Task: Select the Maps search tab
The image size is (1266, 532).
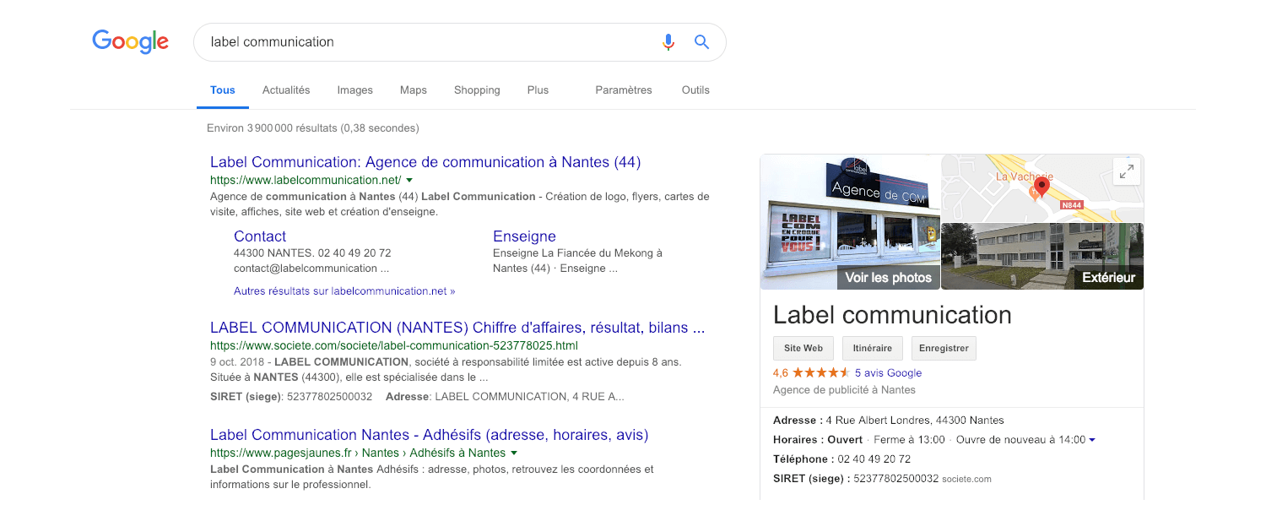Action: tap(414, 90)
